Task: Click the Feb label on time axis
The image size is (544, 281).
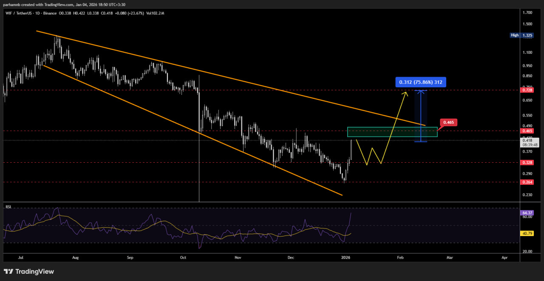Action: (400, 257)
